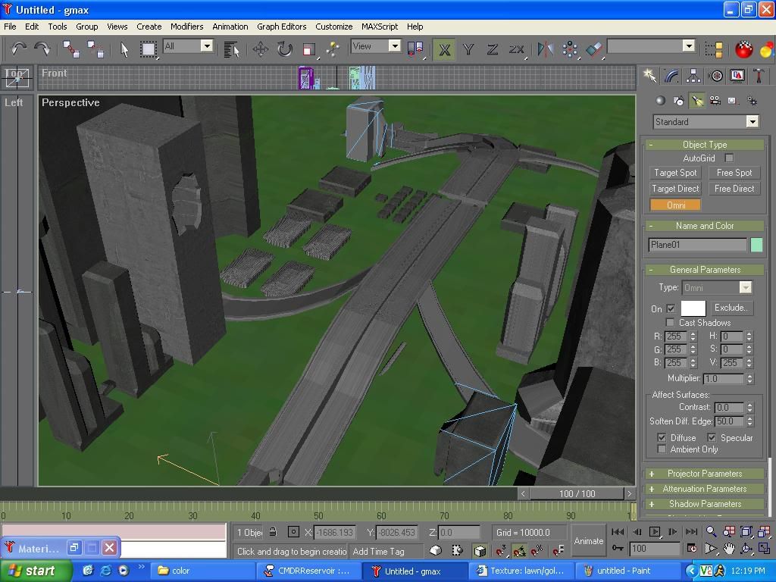Viewport: 776px width, 582px height.
Task: Expand the Projector Parameters rollout
Action: (x=704, y=474)
